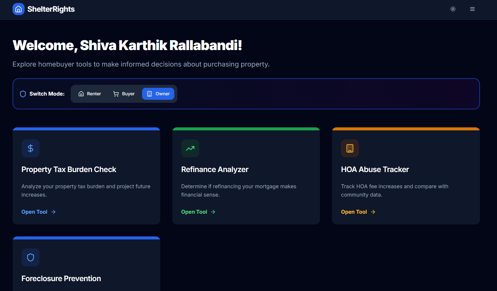Click 'Track HOA fee increases' description

pyautogui.click(x=395, y=191)
